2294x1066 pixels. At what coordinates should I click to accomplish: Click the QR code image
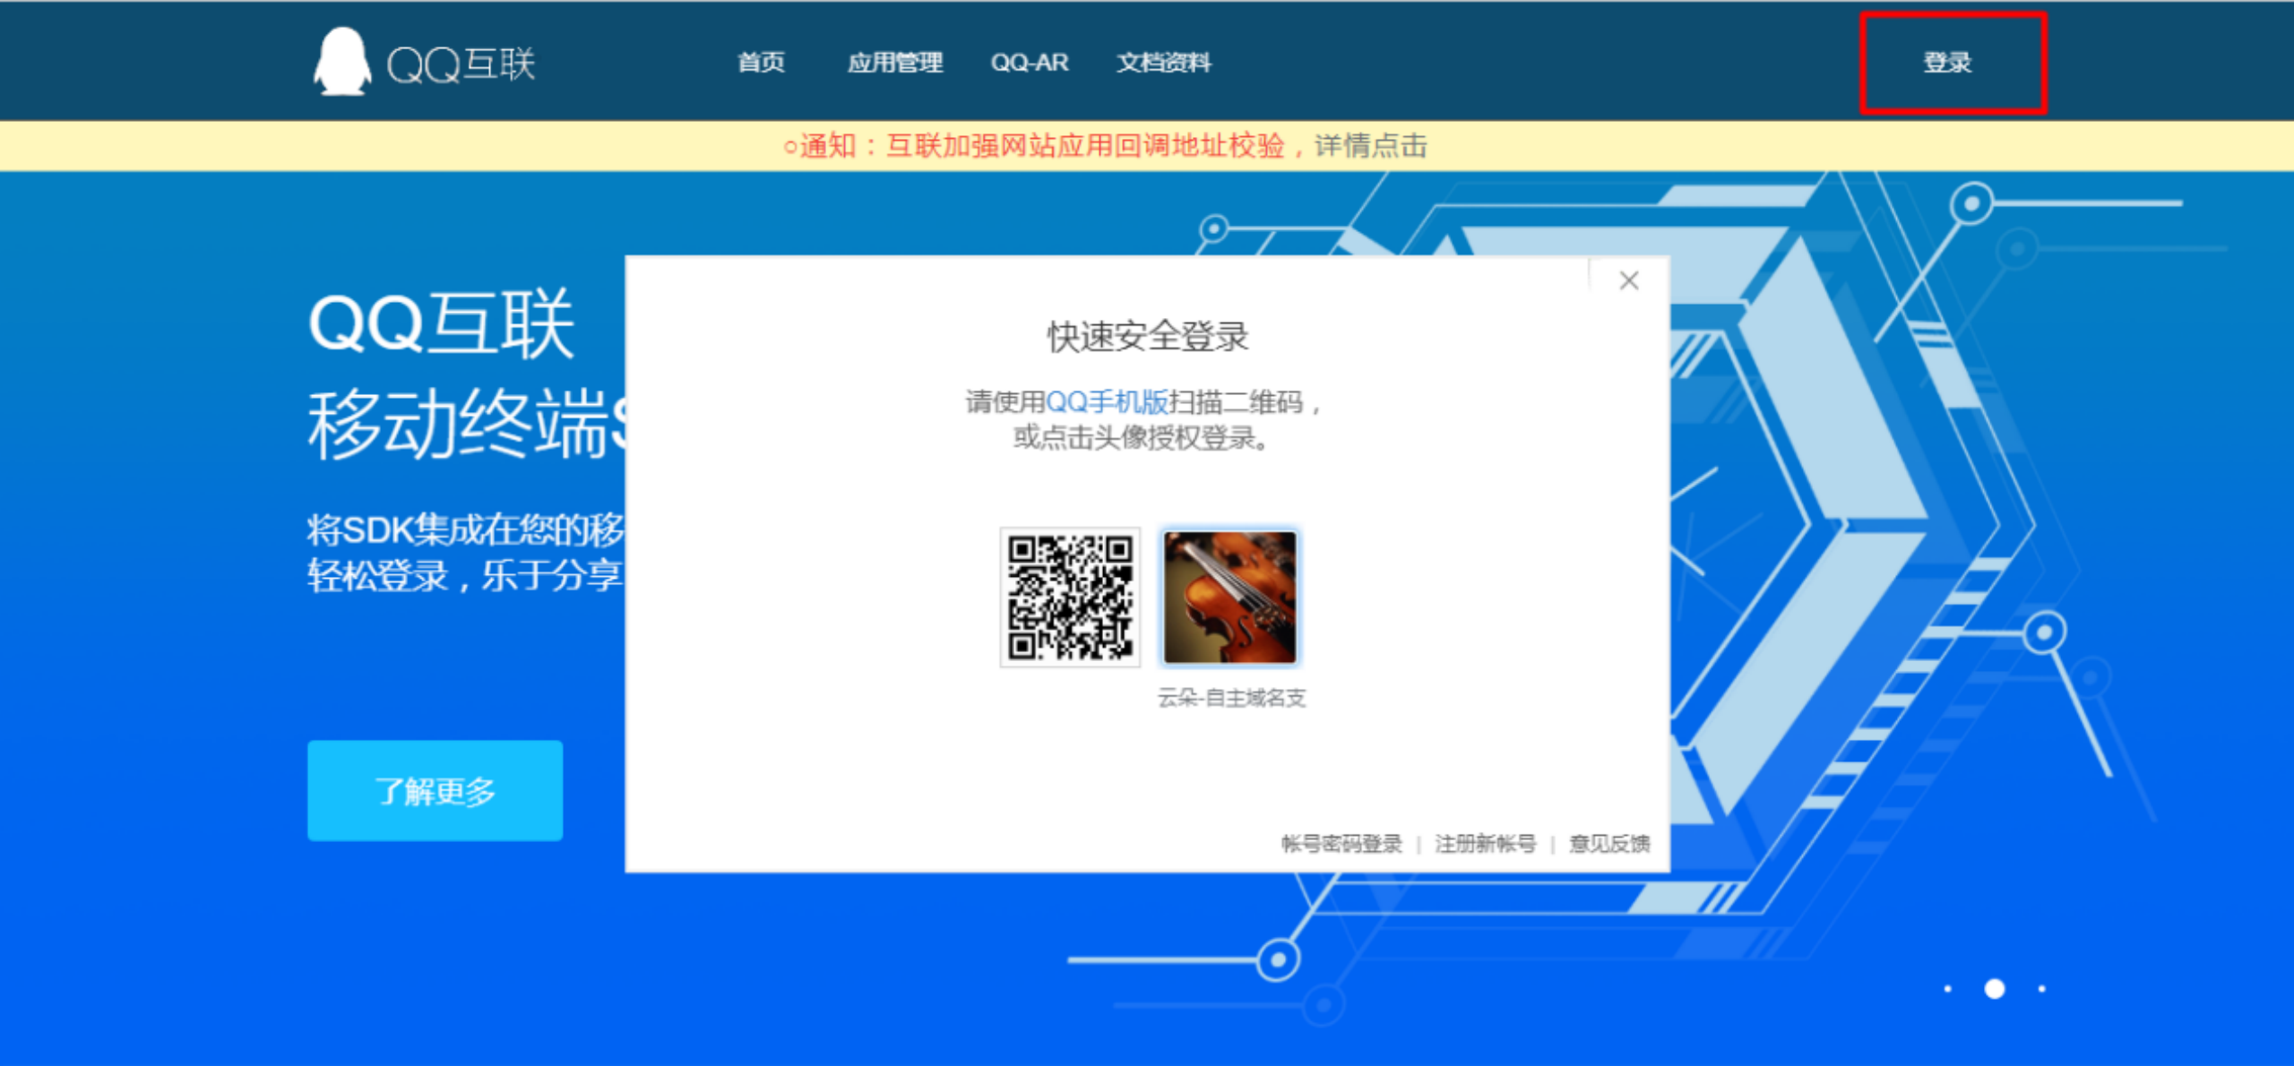point(1069,597)
